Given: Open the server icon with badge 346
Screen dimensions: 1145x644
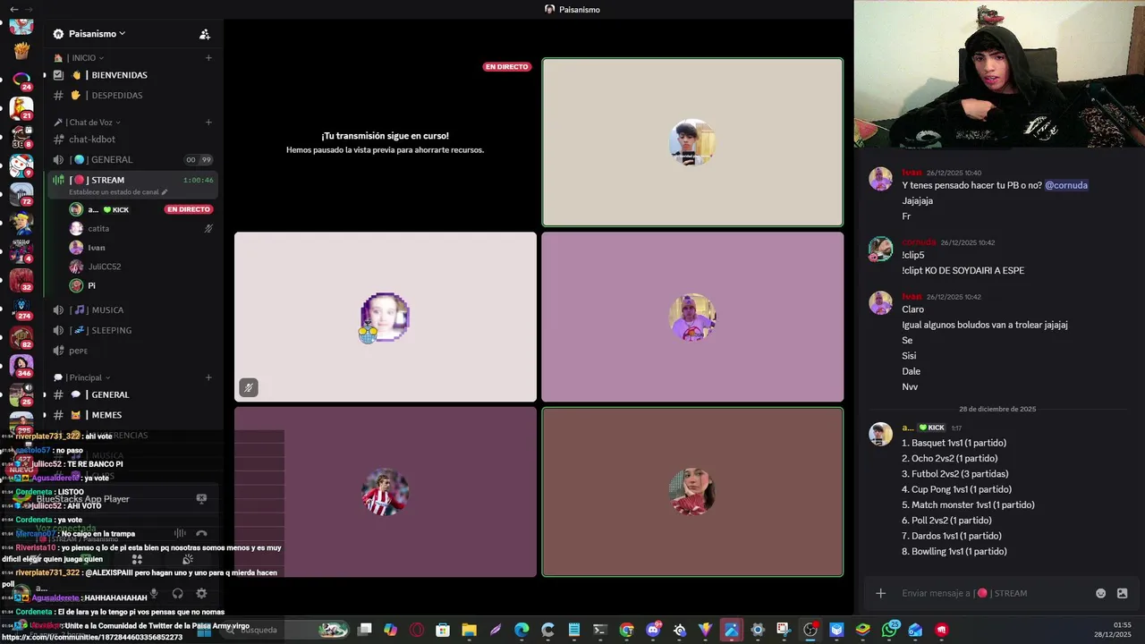Looking at the screenshot, I should click(21, 367).
